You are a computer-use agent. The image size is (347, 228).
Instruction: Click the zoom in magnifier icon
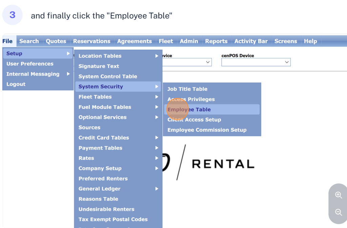(338, 195)
